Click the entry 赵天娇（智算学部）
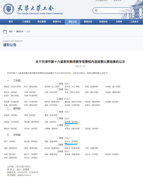Viewport: 143px width, 183px height. [x=52, y=148]
